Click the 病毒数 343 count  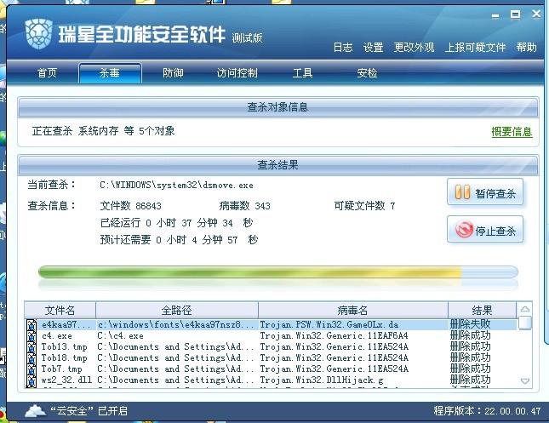tap(245, 206)
